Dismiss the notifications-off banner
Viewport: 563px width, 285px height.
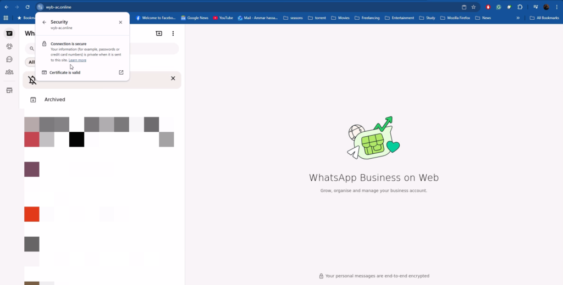[x=173, y=79]
